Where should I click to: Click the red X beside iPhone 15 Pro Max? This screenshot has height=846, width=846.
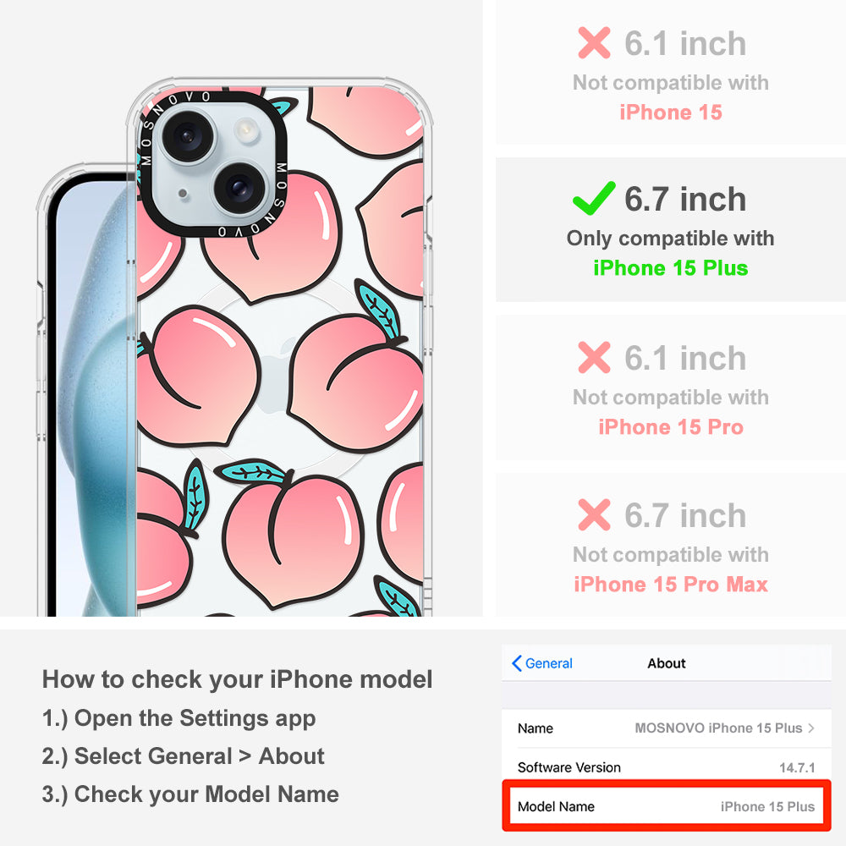(x=594, y=514)
